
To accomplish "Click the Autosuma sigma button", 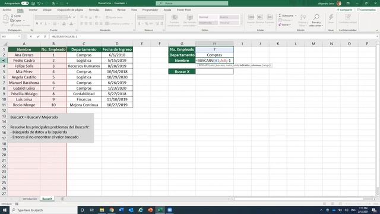I will pos(286,15).
